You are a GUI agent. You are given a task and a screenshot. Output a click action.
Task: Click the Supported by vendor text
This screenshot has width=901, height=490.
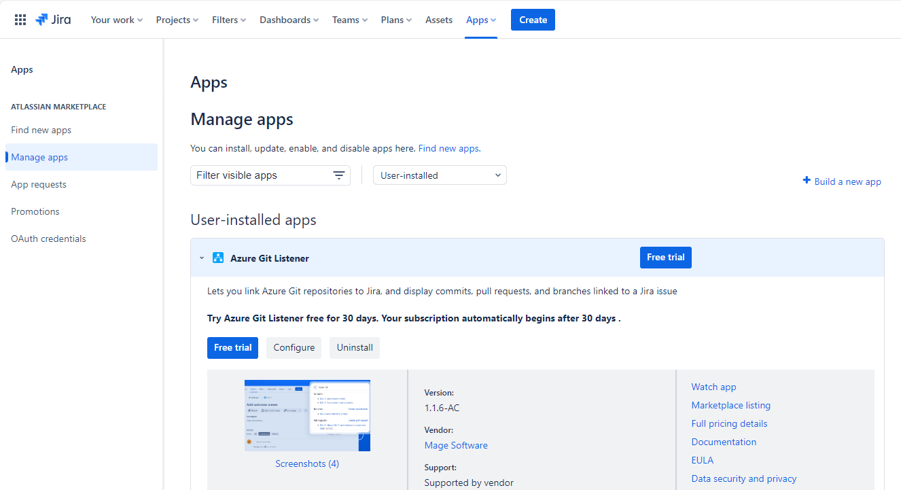pyautogui.click(x=469, y=483)
